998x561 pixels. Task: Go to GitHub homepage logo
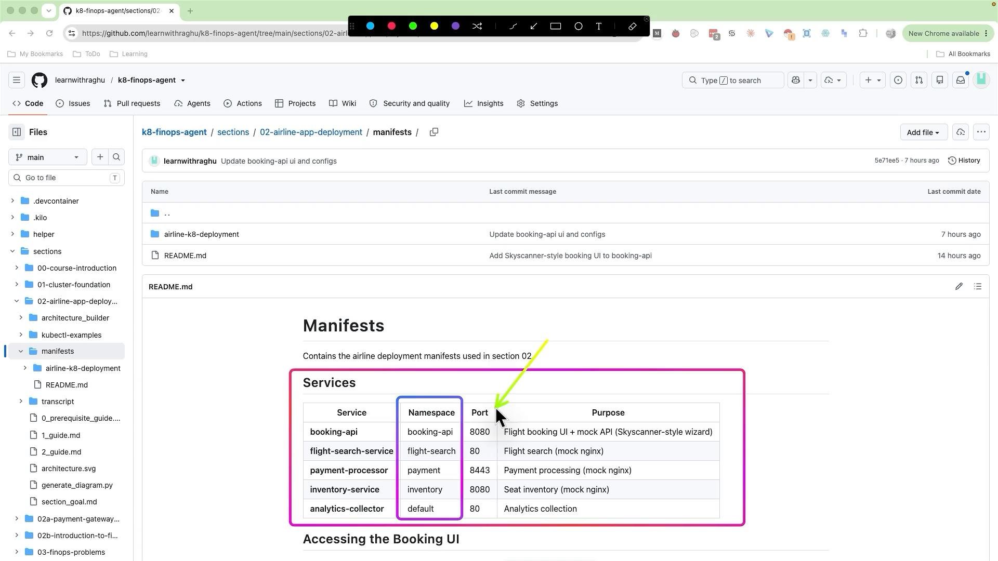click(40, 80)
